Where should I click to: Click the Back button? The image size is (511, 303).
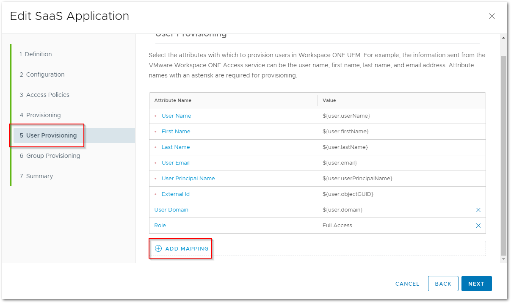coord(443,284)
